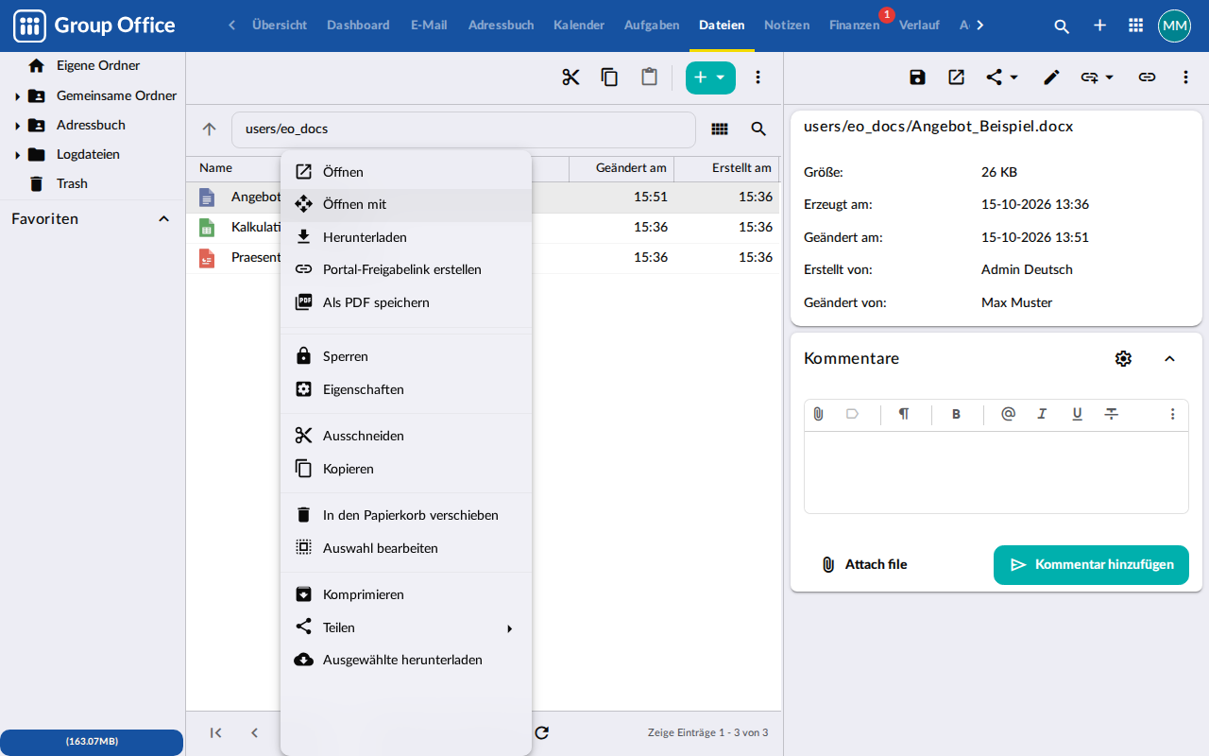Choose In den Papierkorb verschieben
Image resolution: width=1209 pixels, height=756 pixels.
pyautogui.click(x=406, y=515)
